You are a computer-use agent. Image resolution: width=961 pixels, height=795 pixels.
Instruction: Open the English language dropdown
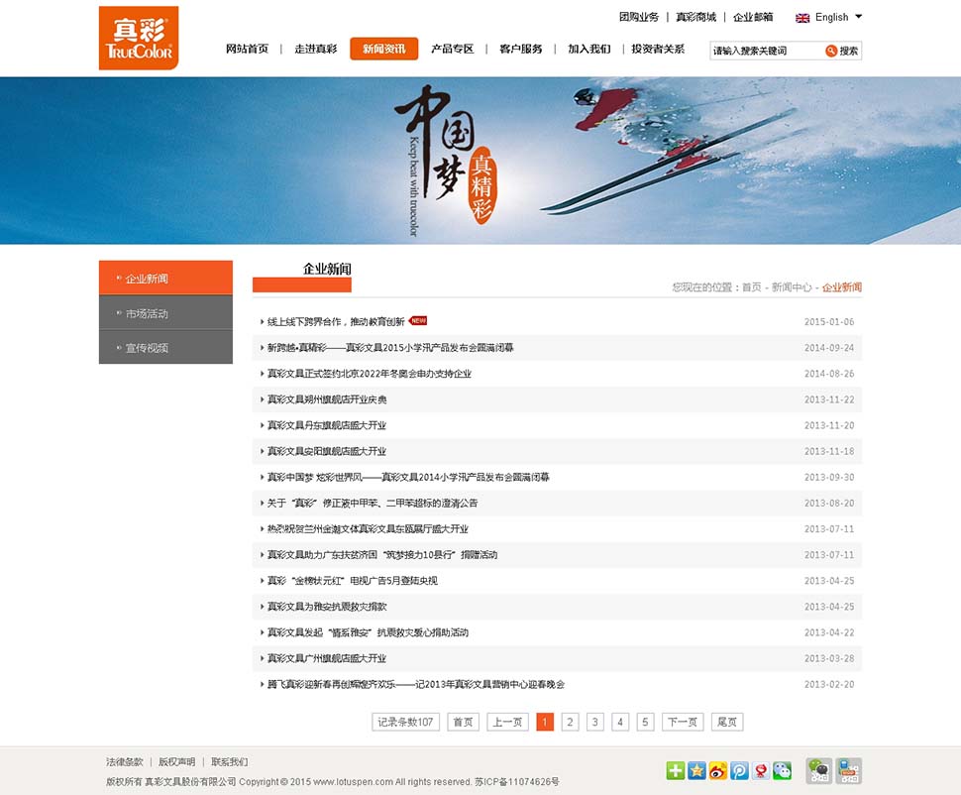click(x=830, y=17)
